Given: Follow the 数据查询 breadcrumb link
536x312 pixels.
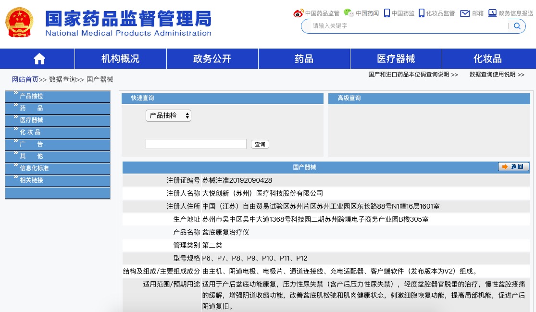Looking at the screenshot, I should click(x=62, y=80).
